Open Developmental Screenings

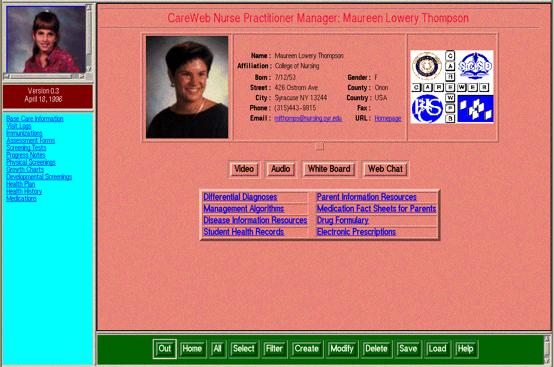39,177
